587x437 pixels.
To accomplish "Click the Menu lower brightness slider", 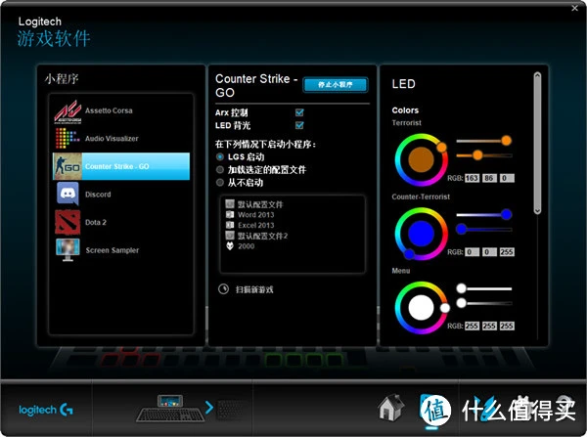I will [484, 303].
